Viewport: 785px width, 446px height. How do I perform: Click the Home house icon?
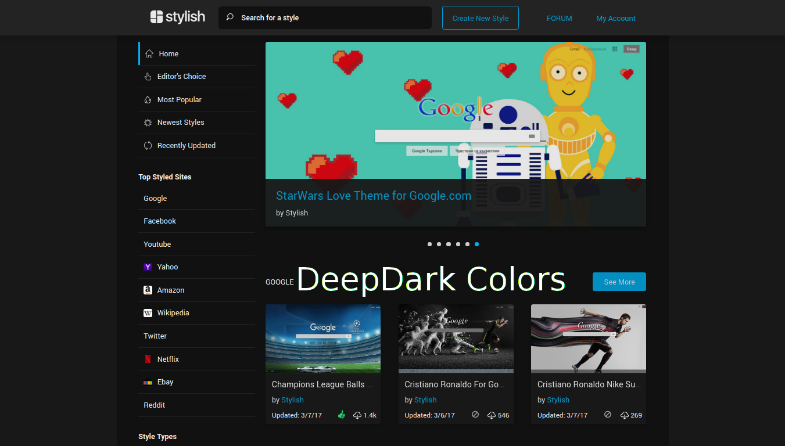(x=149, y=53)
